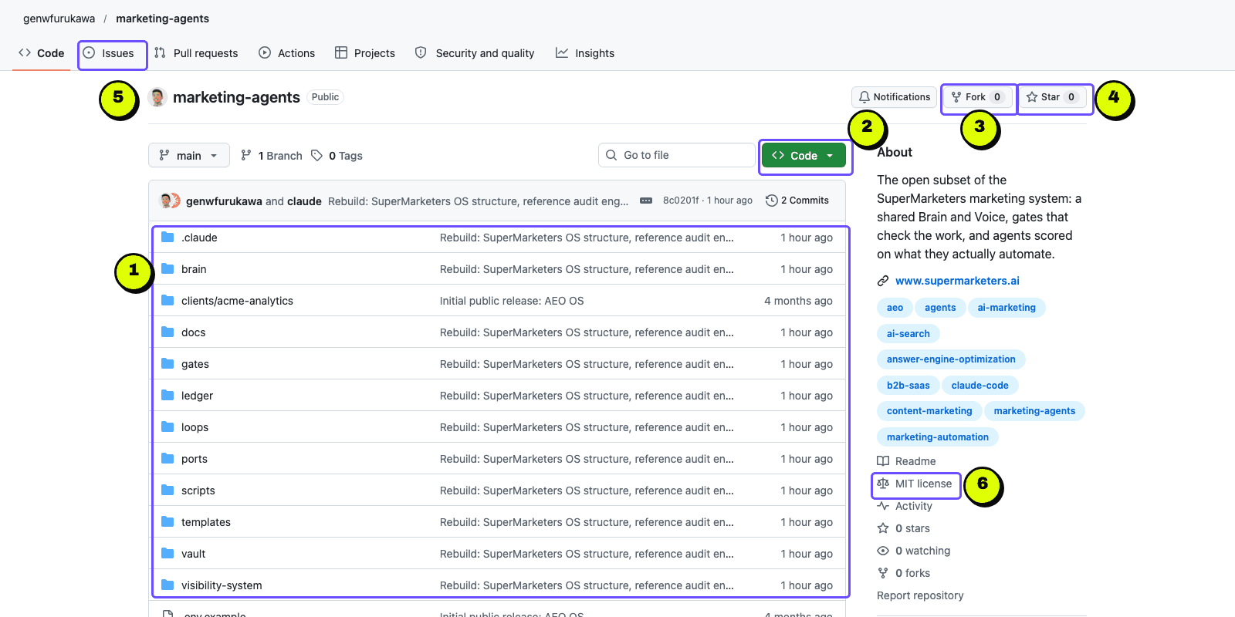Open the genwfurukawa breadcrumb link
The image size is (1235, 617).
(x=59, y=19)
